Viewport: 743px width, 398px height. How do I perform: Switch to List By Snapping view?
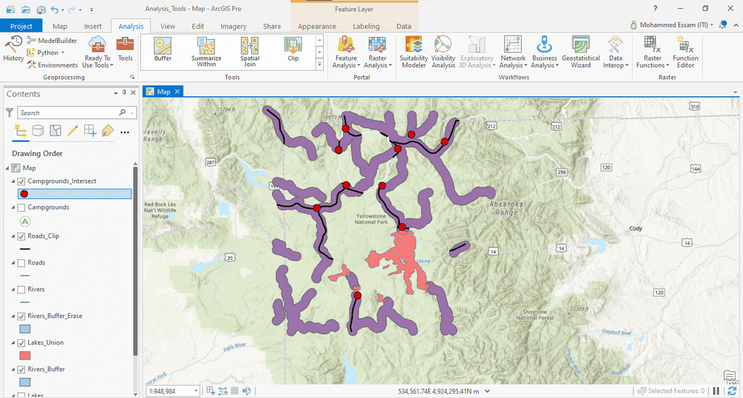coord(90,131)
